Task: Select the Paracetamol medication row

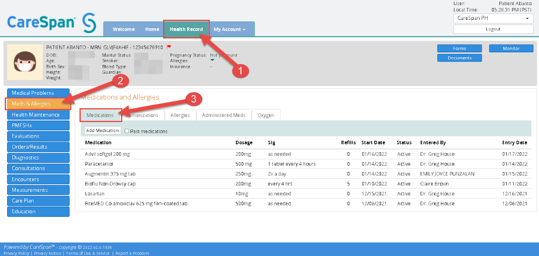Action: tap(306, 164)
